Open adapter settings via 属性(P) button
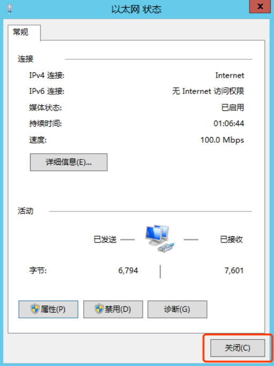Image resolution: width=274 pixels, height=366 pixels. 48,309
